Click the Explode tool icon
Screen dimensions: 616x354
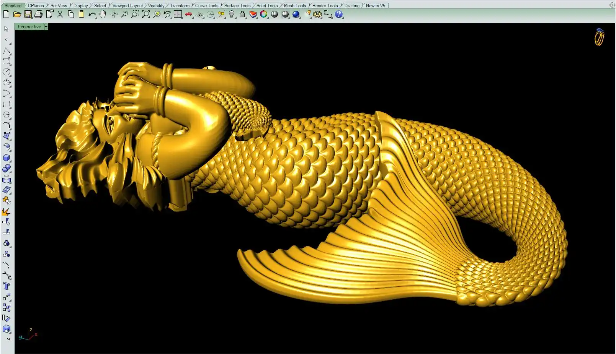[7, 211]
